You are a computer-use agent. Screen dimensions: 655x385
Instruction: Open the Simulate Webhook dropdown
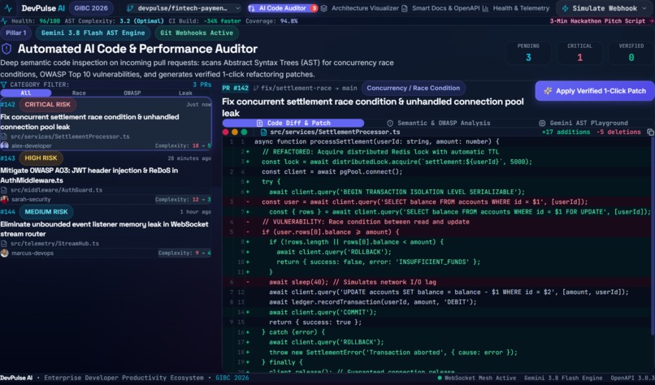(x=605, y=8)
